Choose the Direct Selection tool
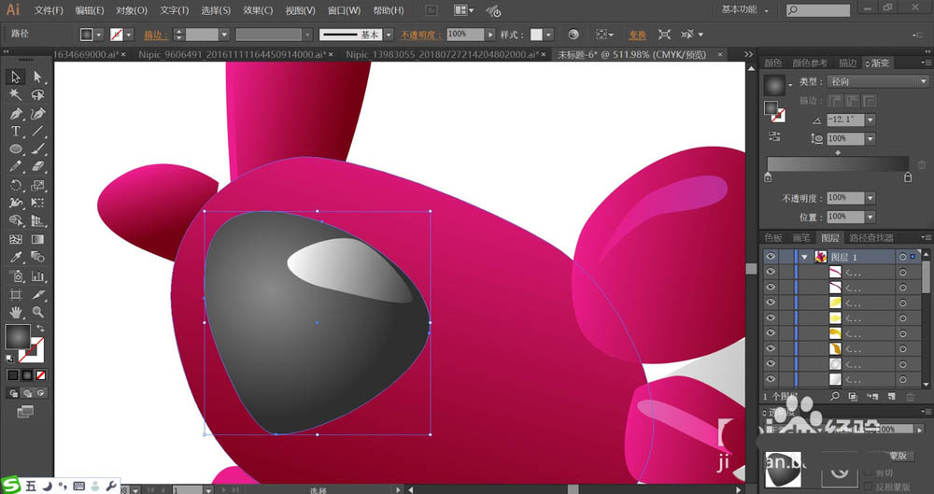 pyautogui.click(x=37, y=77)
